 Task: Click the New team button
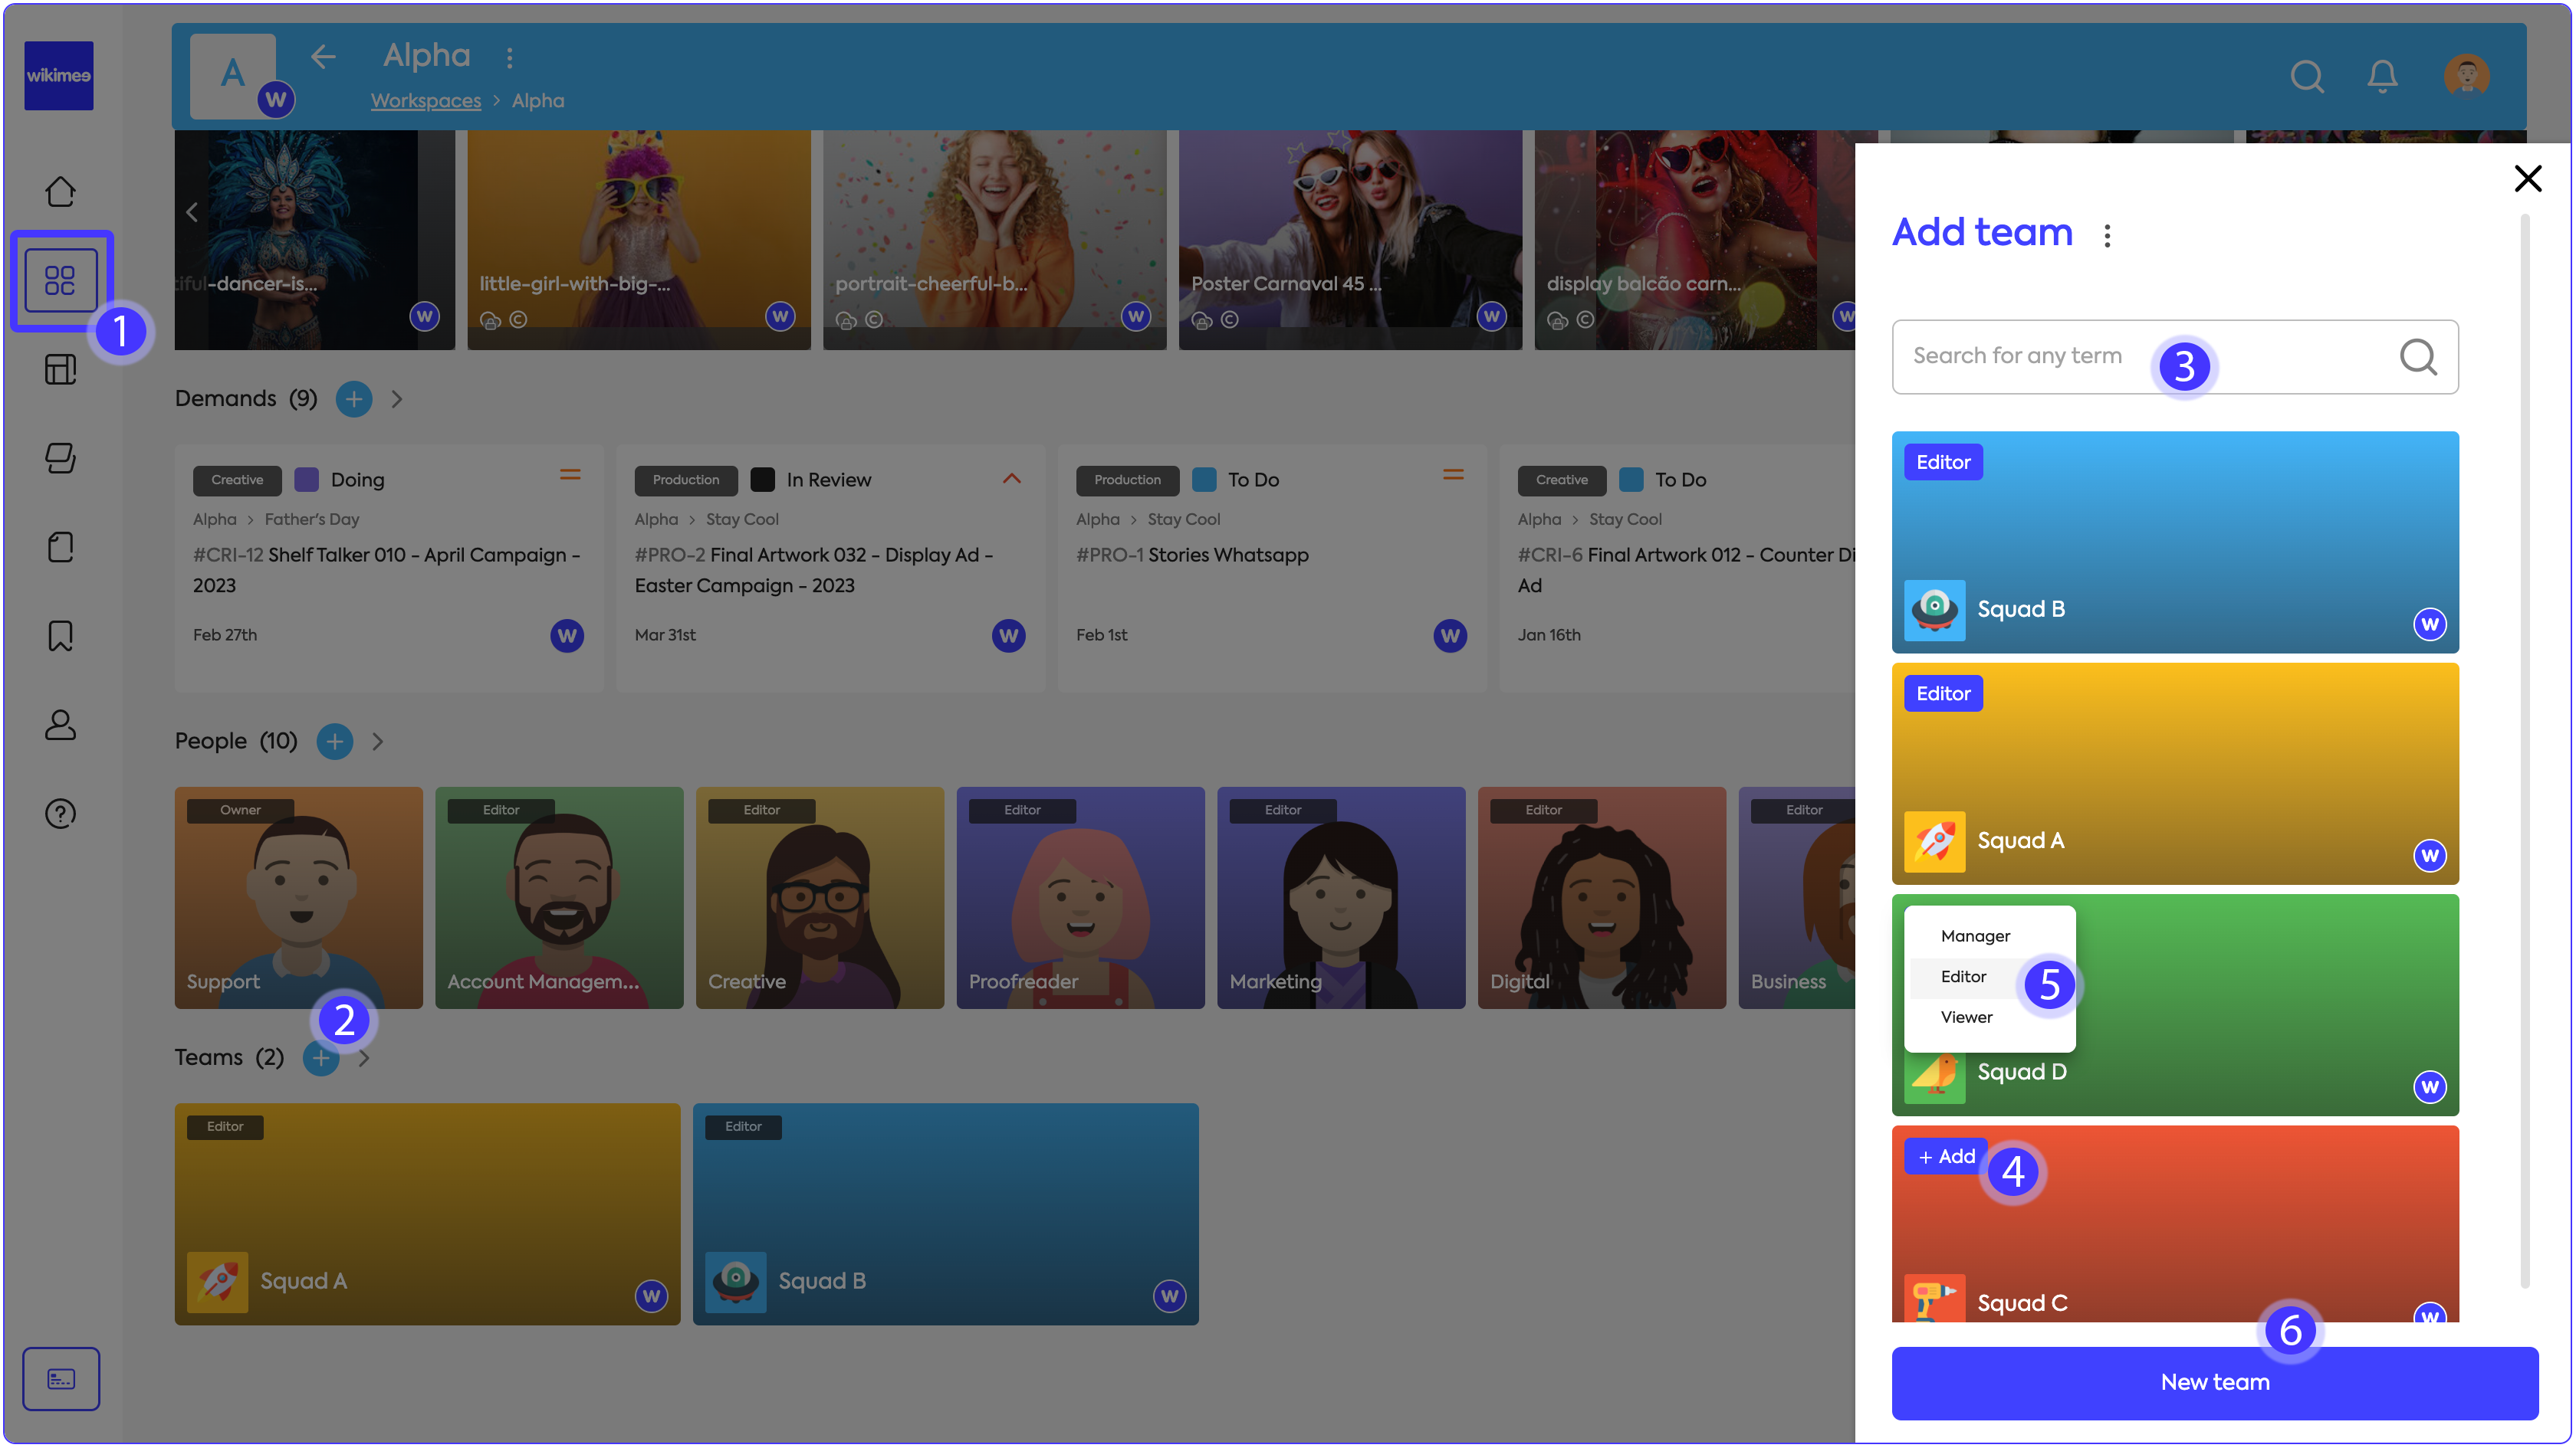coord(2214,1382)
